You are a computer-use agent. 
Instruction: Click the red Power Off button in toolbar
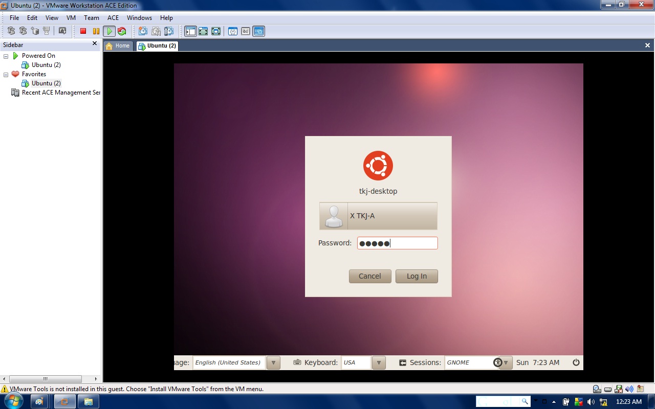coord(83,31)
